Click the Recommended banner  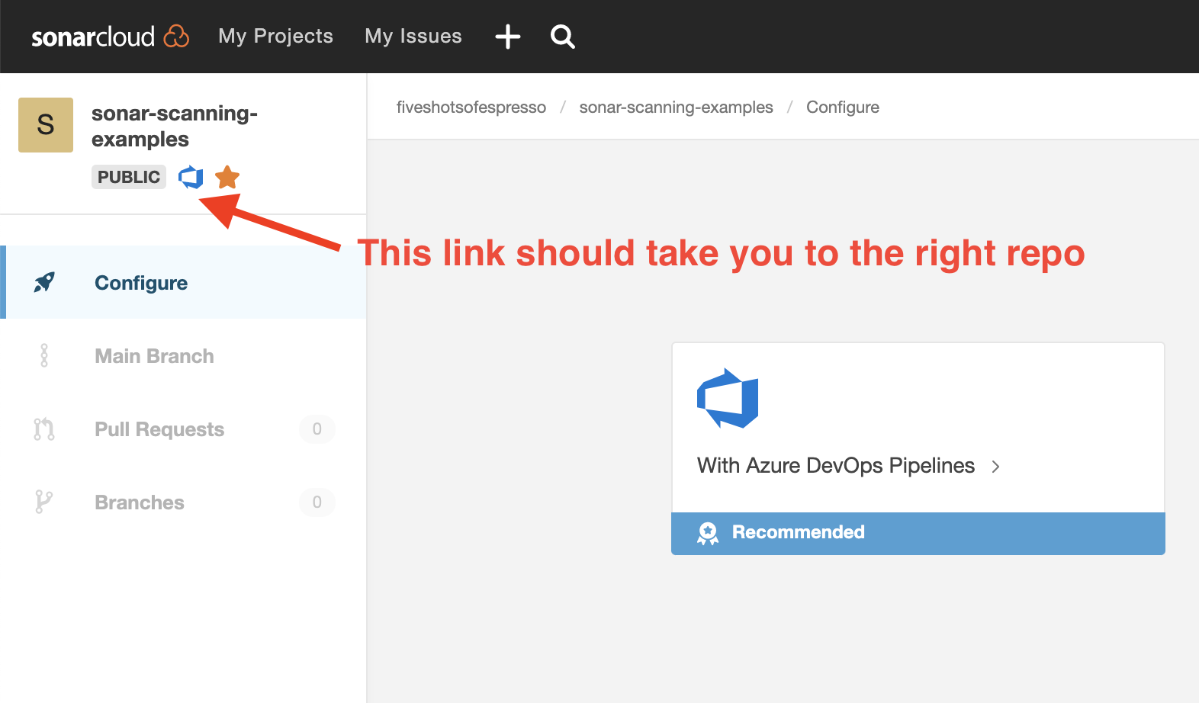(x=918, y=533)
